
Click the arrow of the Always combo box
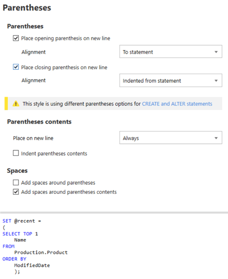point(216,138)
